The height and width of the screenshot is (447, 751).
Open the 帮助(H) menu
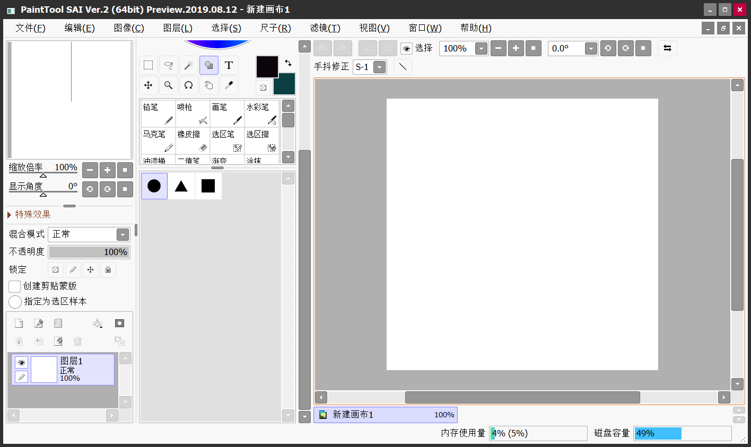[476, 28]
